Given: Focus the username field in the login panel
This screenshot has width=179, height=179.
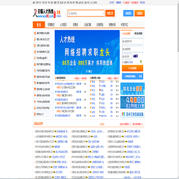Looking at the screenshot, I should pyautogui.click(x=132, y=41).
